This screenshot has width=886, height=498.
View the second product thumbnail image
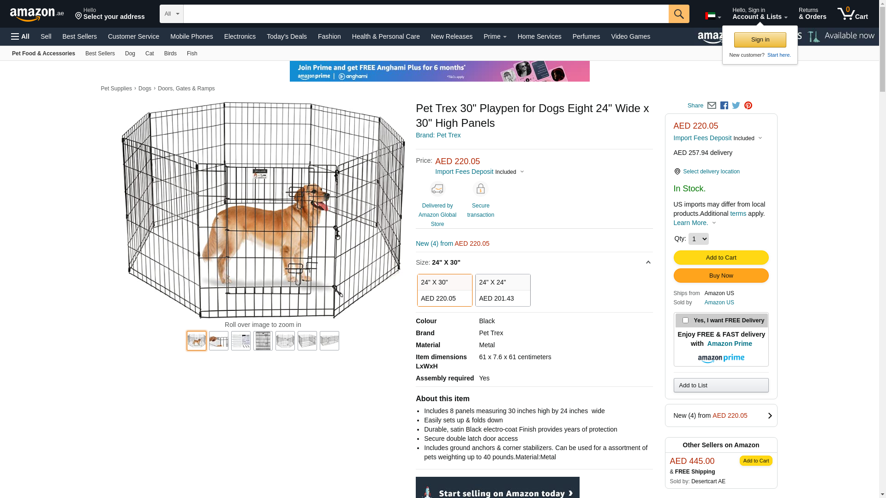click(x=219, y=341)
